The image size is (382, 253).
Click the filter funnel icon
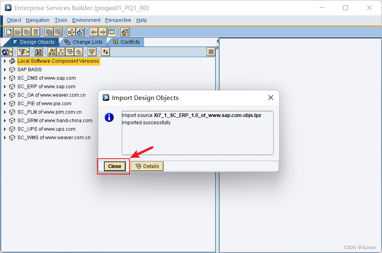[x=22, y=52]
